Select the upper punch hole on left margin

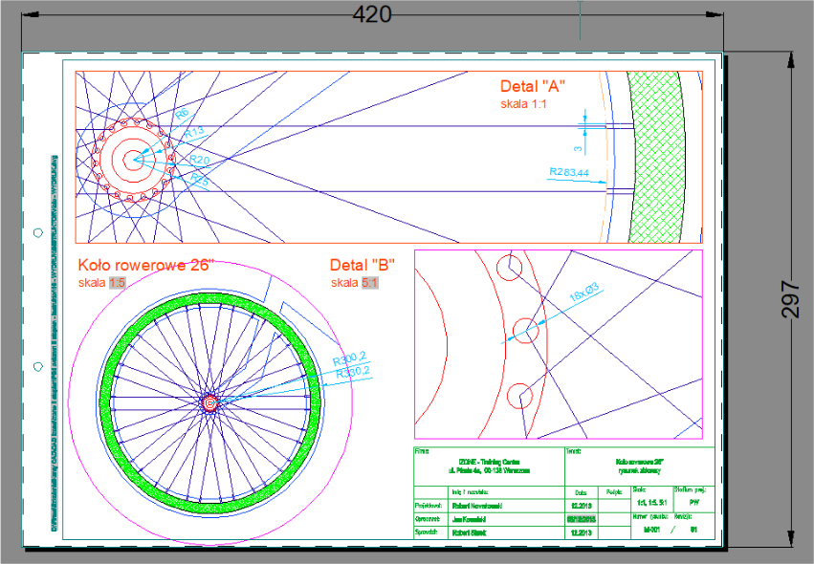tap(37, 233)
